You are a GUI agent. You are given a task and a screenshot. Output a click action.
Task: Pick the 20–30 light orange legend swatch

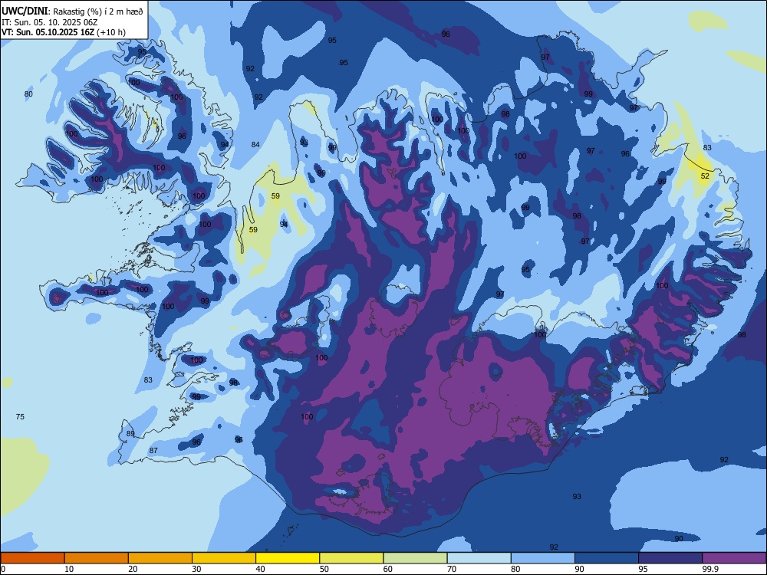[160, 558]
